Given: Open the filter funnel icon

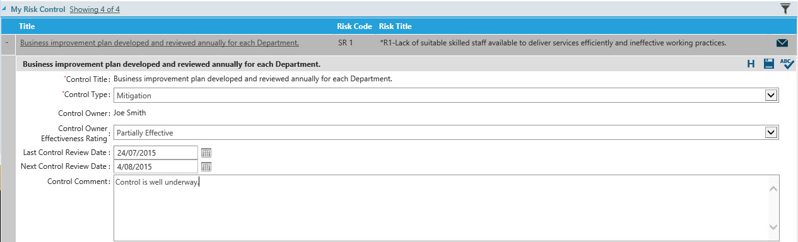Looking at the screenshot, I should click(x=785, y=8).
